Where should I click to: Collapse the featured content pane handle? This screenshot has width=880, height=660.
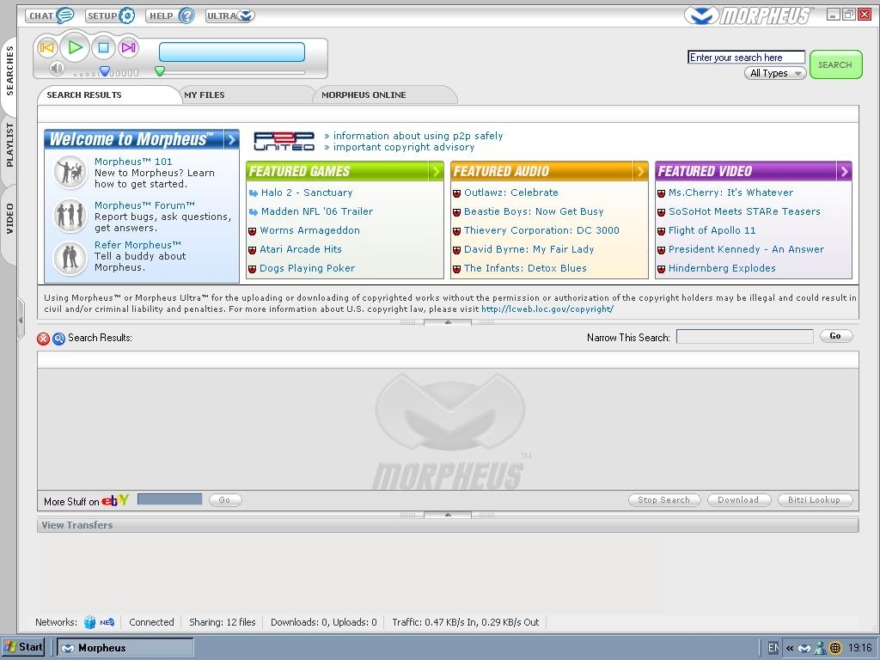(x=447, y=323)
